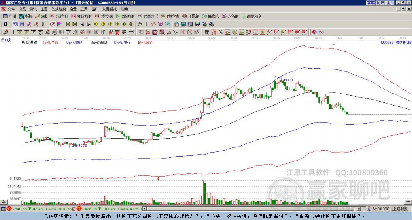Click the yin-yang symbol icon
Image resolution: width=412 pixels, height=220 pixels.
click(x=314, y=32)
